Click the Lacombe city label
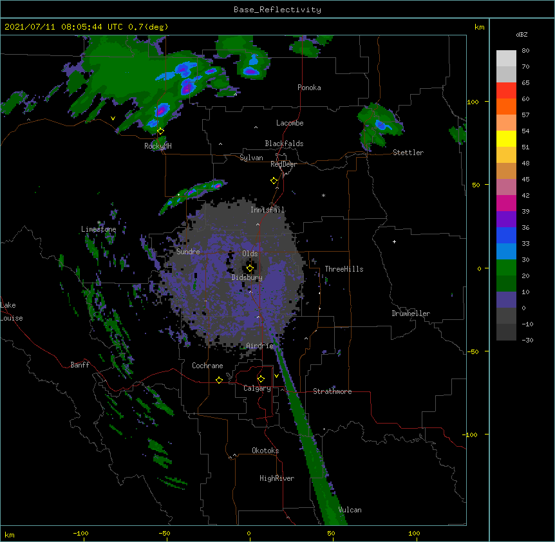555x542 pixels. [290, 123]
